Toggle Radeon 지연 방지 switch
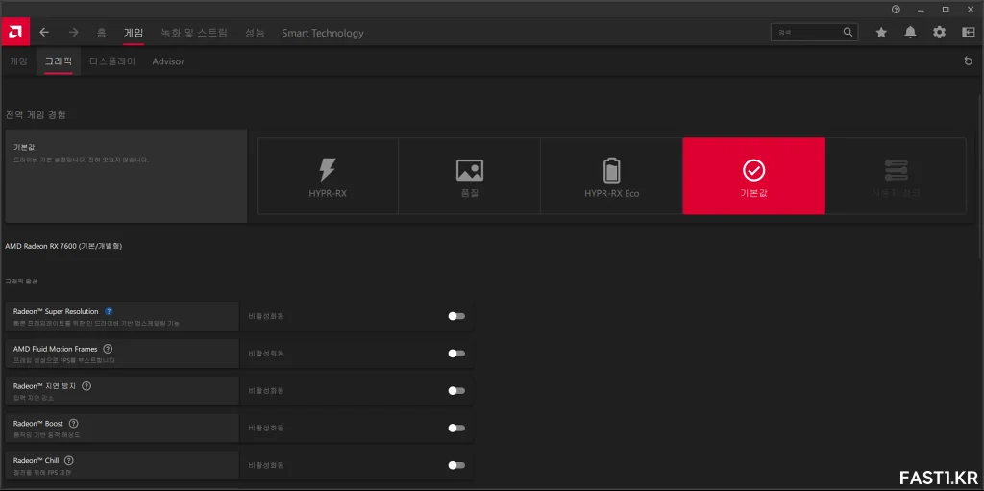The image size is (984, 491). (x=456, y=390)
